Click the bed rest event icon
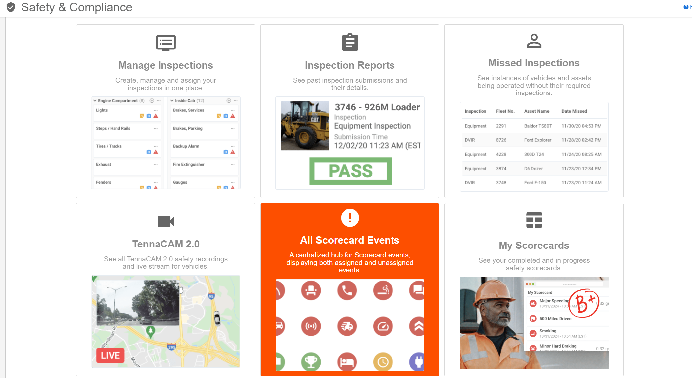 (347, 362)
